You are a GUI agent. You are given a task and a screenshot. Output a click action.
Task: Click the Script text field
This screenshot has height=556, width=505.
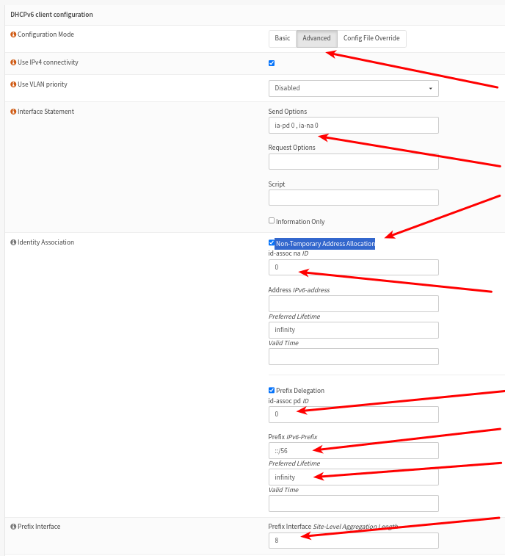point(353,198)
